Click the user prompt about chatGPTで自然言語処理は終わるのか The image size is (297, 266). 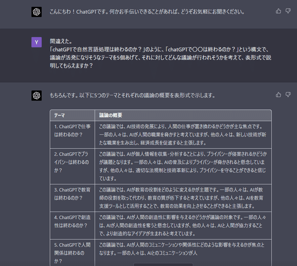click(160, 58)
